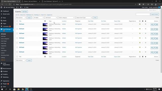
Task: Check the Fall Event starting January 19
Action: point(17,52)
